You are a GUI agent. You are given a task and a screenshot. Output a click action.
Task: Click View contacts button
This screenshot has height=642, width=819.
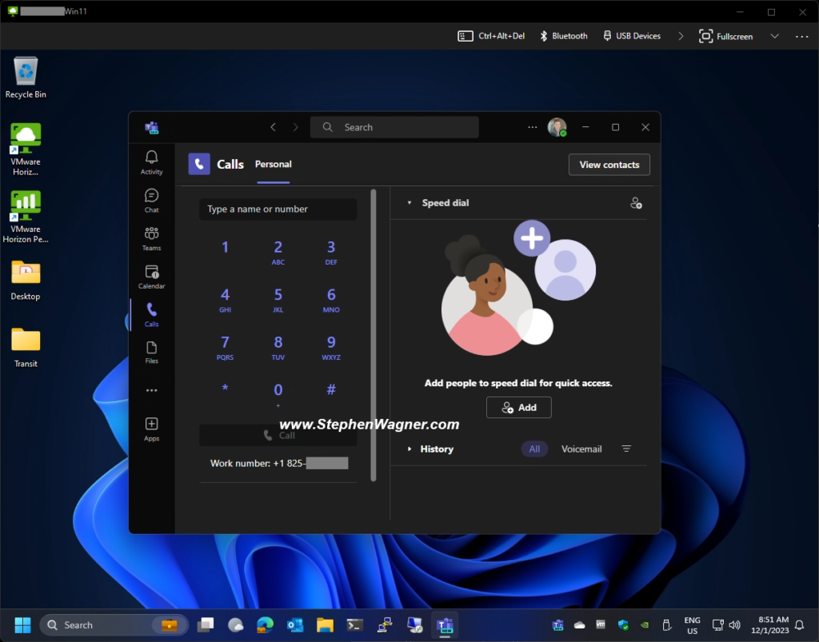(609, 165)
